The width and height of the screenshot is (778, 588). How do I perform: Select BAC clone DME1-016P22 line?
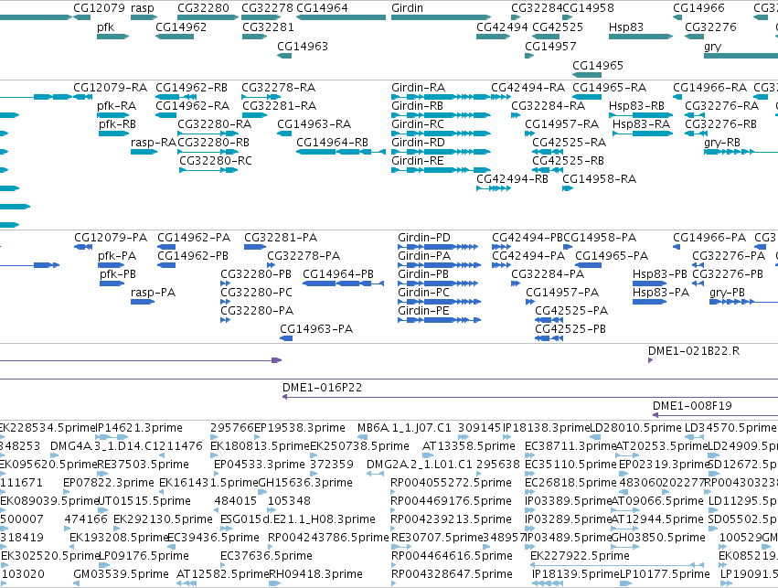(x=530, y=397)
